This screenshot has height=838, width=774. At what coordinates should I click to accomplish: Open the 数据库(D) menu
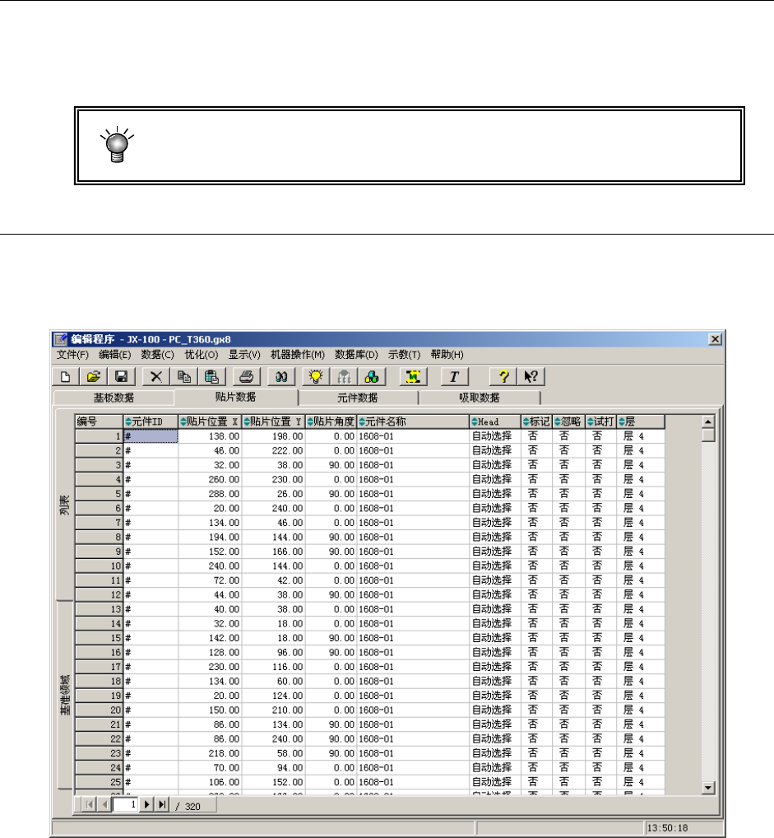coord(356,355)
